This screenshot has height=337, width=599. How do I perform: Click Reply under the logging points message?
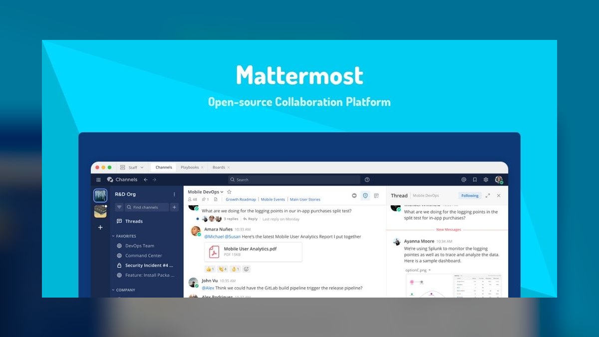click(251, 219)
